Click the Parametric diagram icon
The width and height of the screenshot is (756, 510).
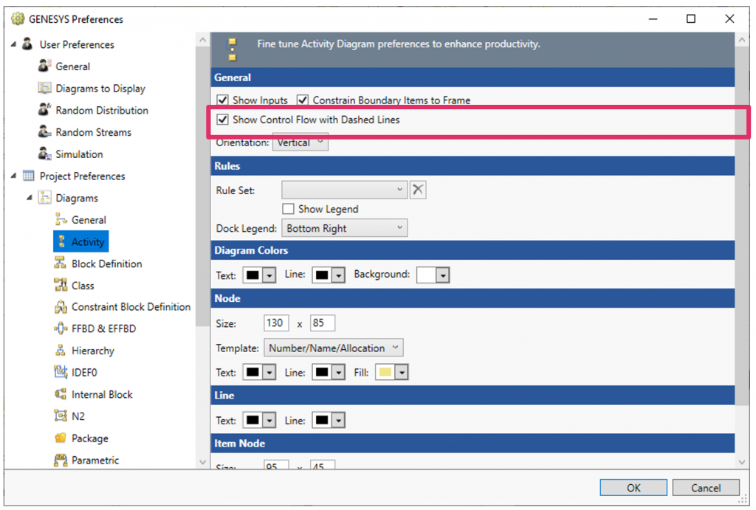click(61, 460)
